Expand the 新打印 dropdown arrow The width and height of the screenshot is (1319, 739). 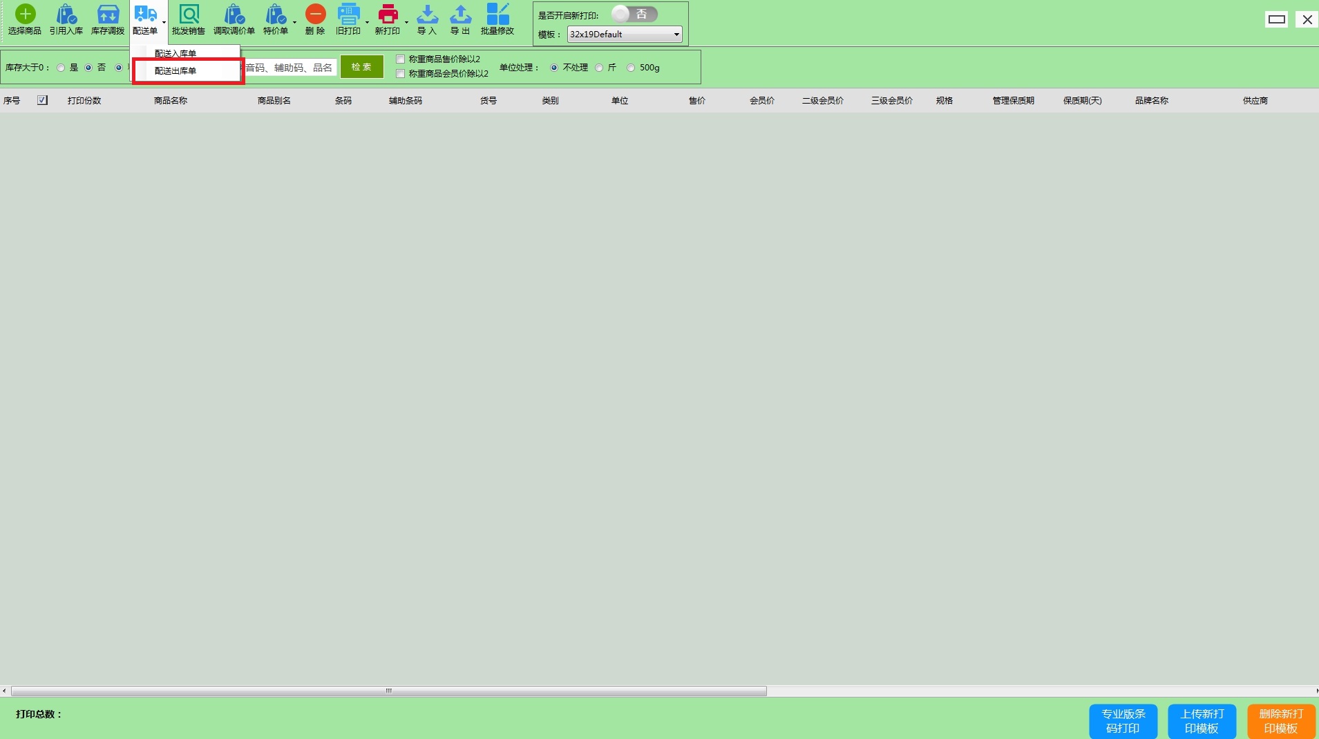click(x=406, y=22)
